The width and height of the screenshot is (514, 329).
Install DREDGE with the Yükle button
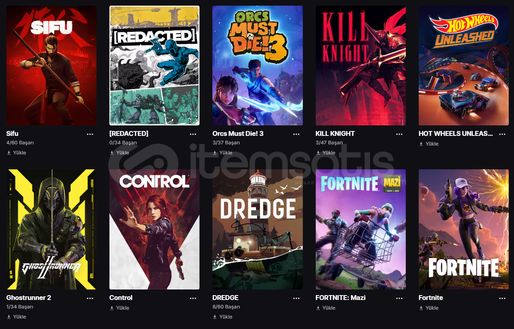tap(222, 317)
